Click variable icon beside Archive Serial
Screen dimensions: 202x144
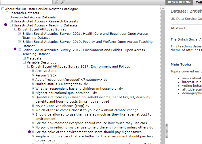click(33, 70)
